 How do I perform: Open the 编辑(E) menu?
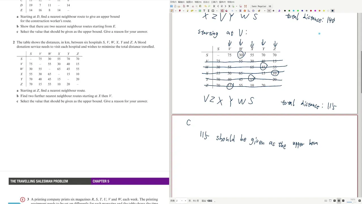(x=181, y=2)
